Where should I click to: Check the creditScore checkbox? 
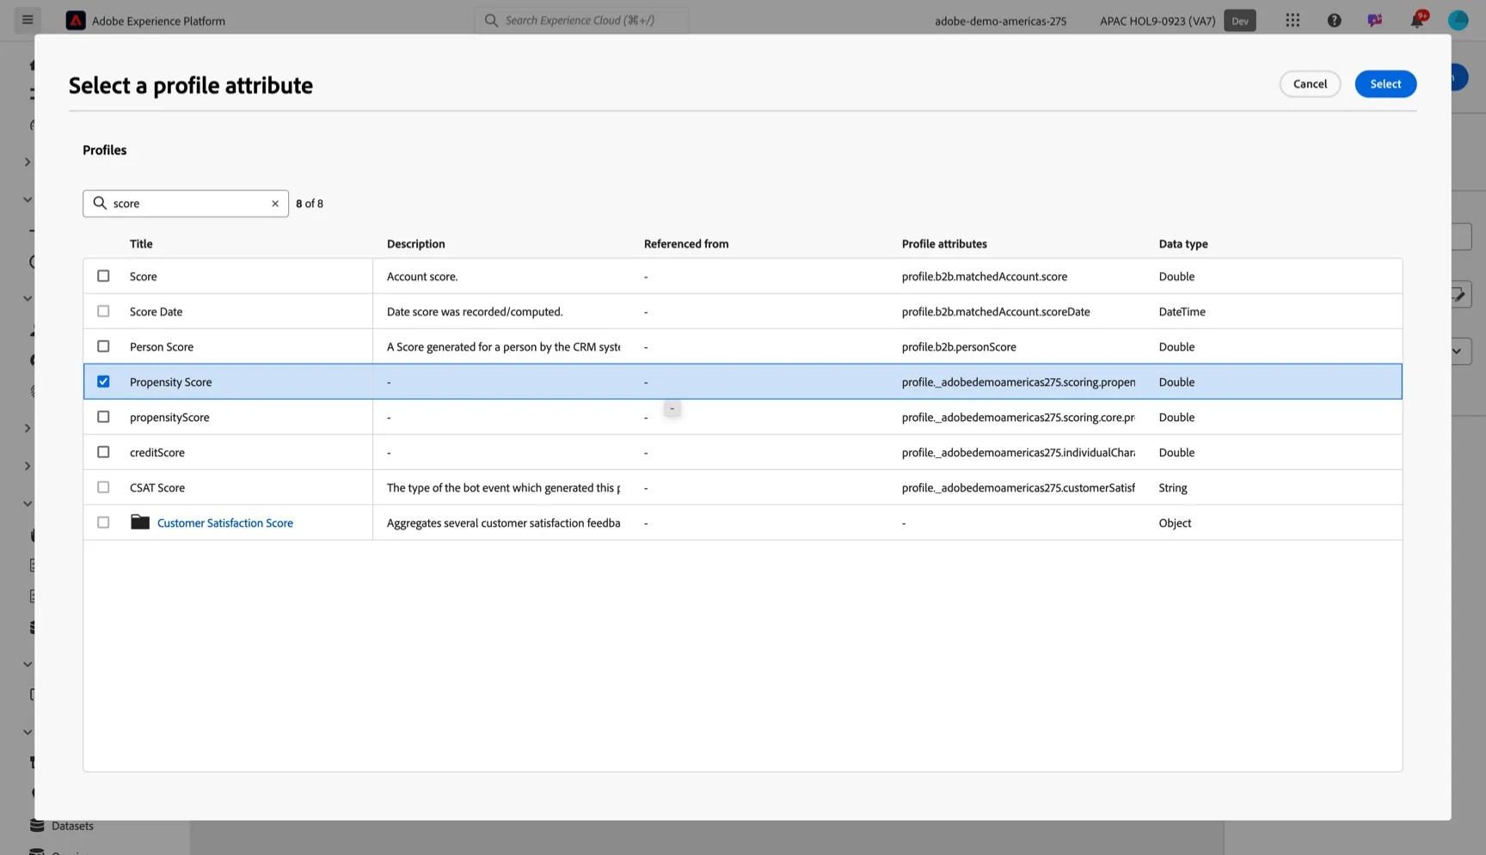coord(103,452)
